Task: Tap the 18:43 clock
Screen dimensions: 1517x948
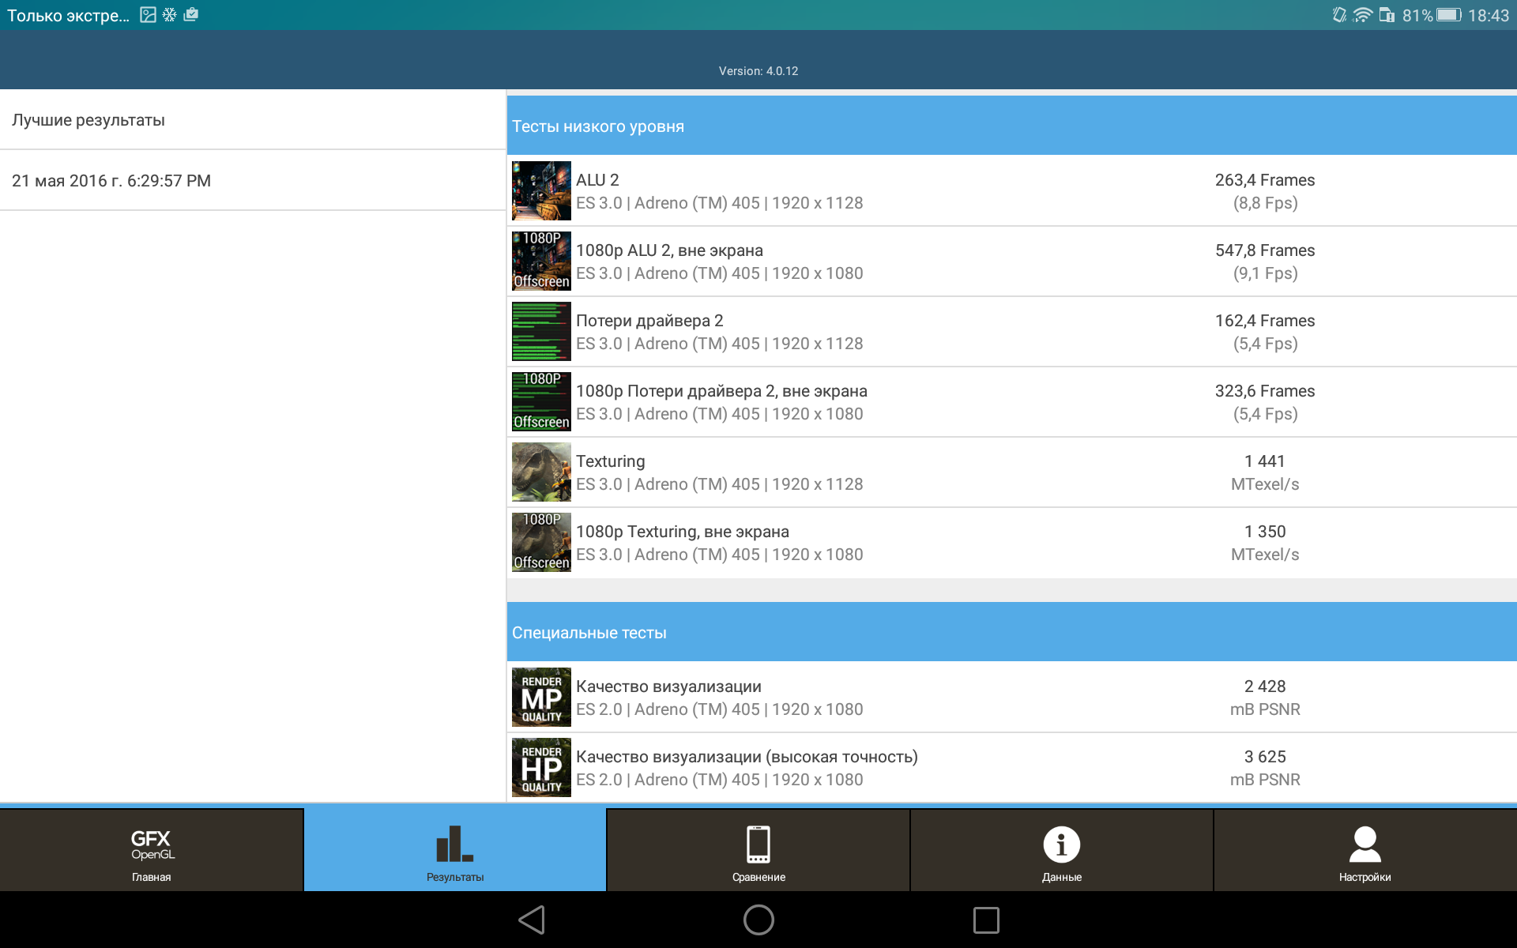Action: [1489, 16]
